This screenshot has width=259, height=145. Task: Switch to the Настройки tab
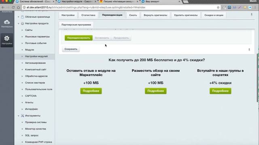[x=68, y=15]
